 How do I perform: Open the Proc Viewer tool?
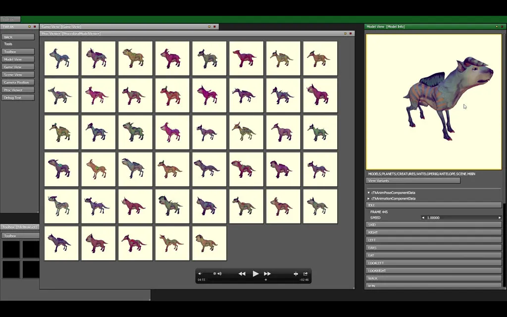click(x=18, y=90)
